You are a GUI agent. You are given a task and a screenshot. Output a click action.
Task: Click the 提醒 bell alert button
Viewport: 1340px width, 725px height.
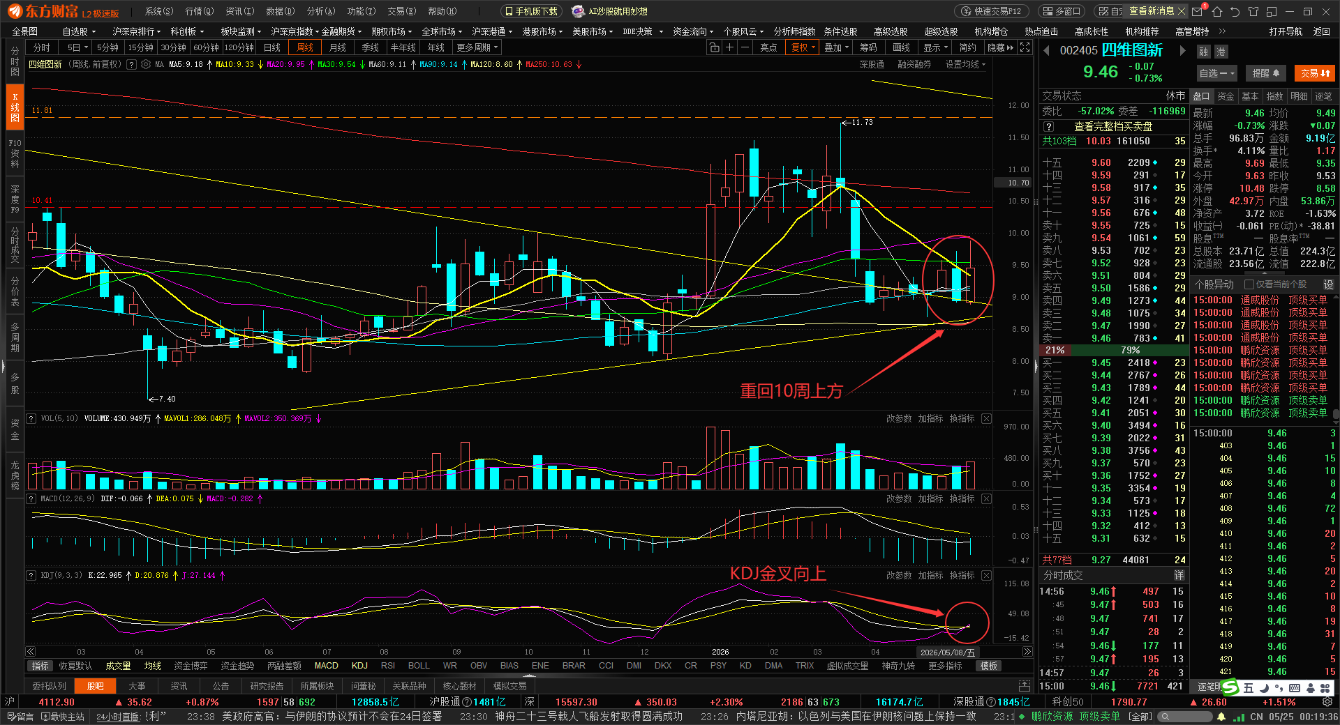click(1265, 73)
